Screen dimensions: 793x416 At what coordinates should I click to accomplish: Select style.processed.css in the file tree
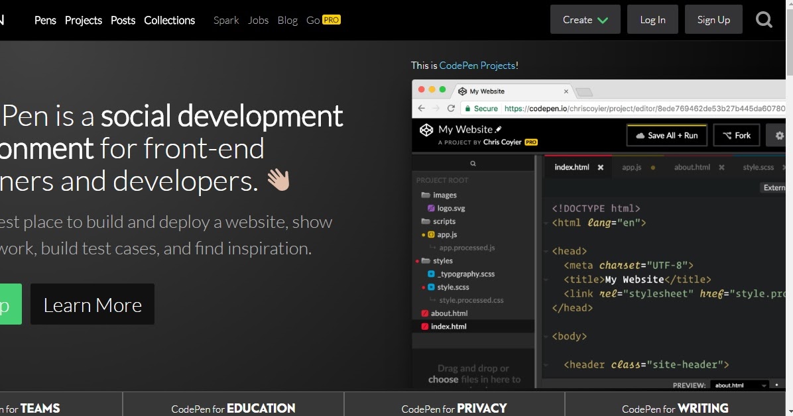click(x=471, y=300)
